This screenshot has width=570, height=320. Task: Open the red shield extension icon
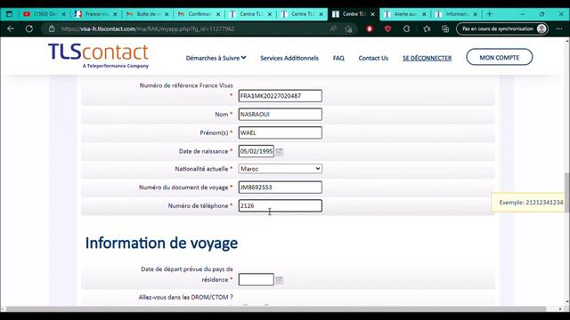388,28
